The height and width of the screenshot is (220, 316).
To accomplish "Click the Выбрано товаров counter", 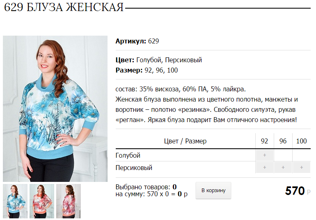I will point(146,187).
